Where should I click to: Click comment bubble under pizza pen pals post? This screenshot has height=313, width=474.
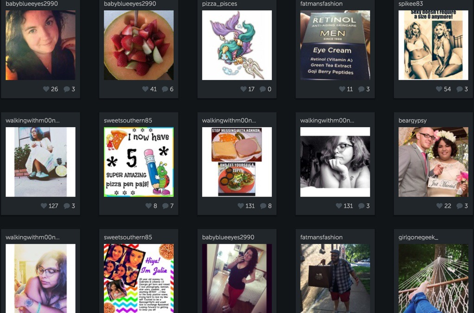click(x=165, y=206)
